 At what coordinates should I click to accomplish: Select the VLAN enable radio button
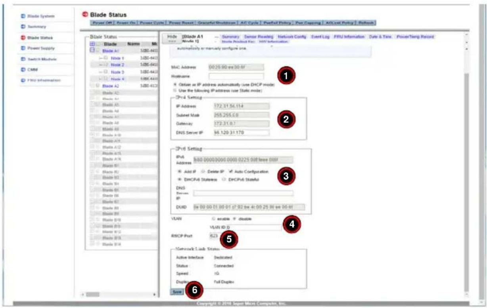coord(214,218)
